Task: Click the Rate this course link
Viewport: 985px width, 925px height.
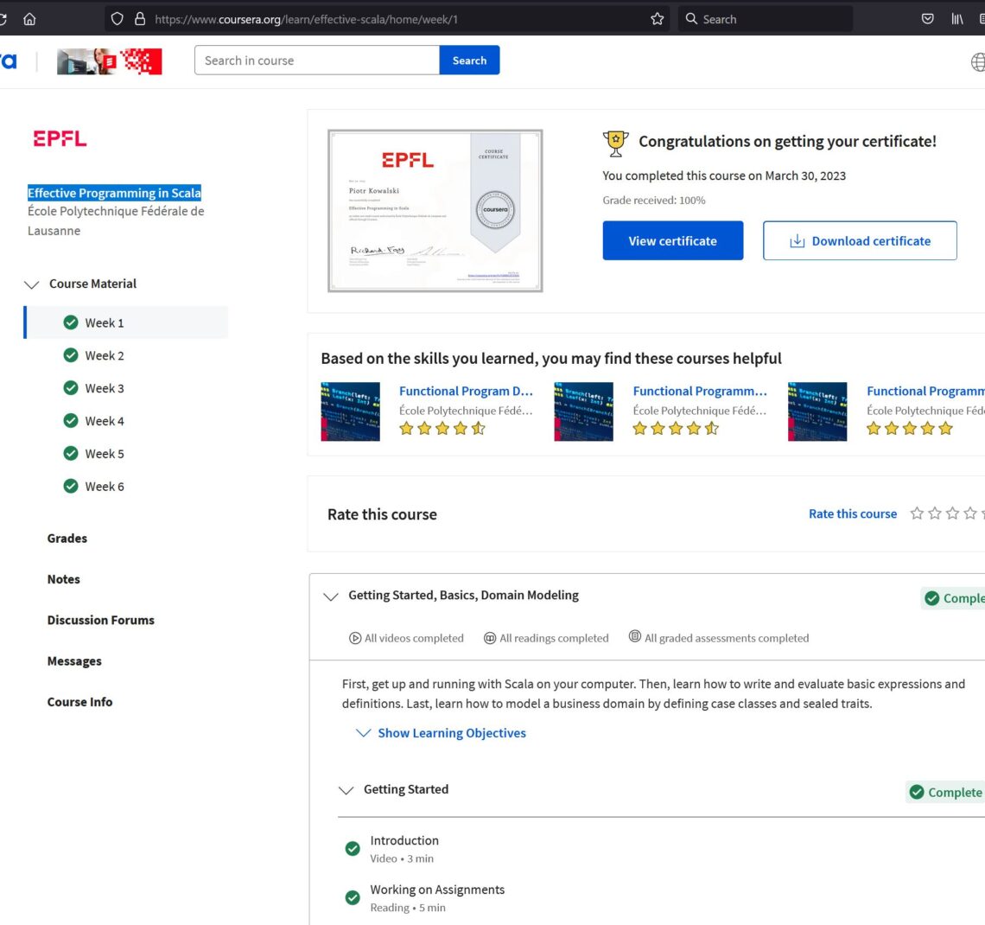Action: tap(853, 514)
